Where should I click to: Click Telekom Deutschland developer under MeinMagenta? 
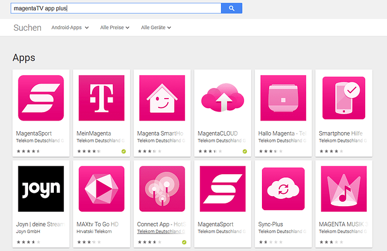pos(101,141)
